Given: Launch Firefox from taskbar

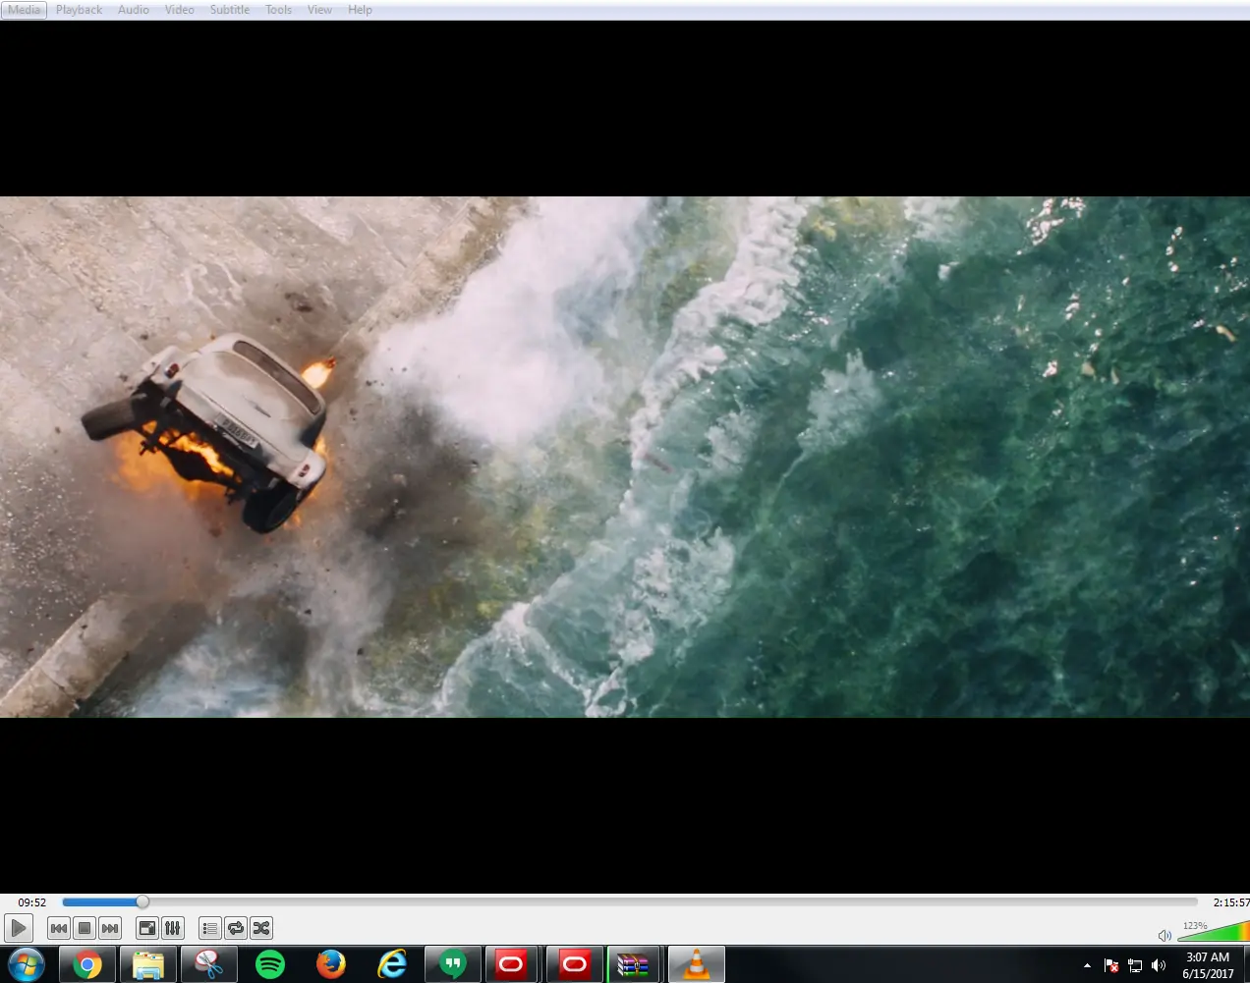Looking at the screenshot, I should click(331, 965).
